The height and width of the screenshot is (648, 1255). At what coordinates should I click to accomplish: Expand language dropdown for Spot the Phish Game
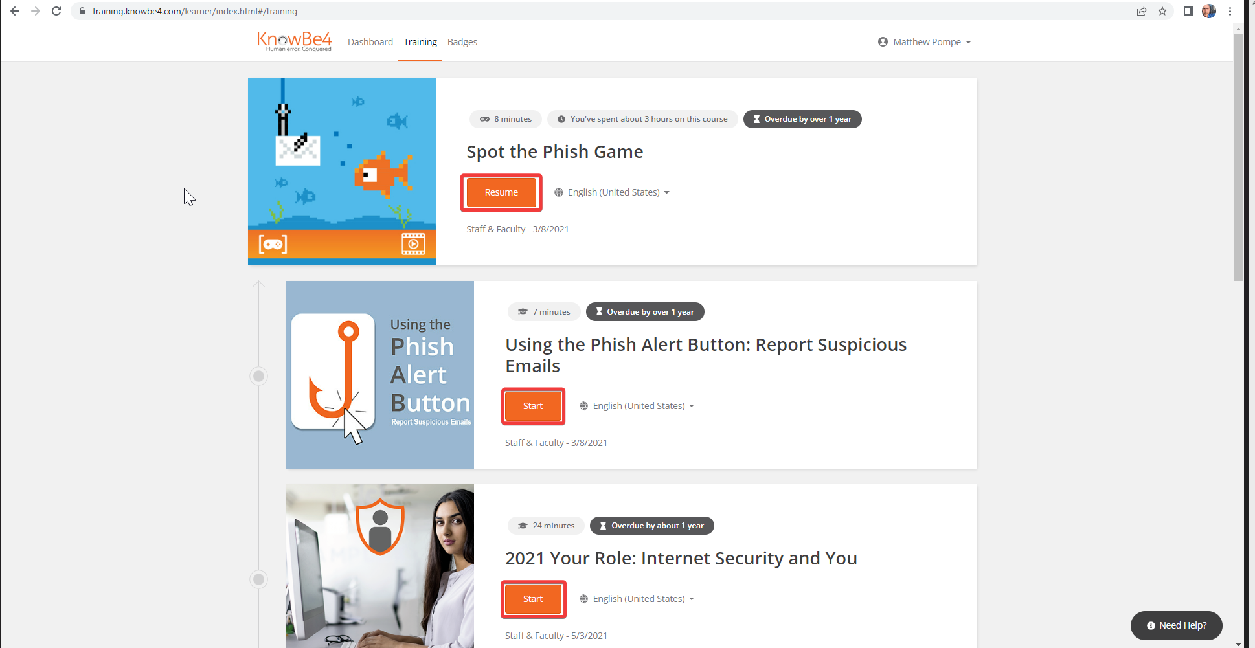613,192
